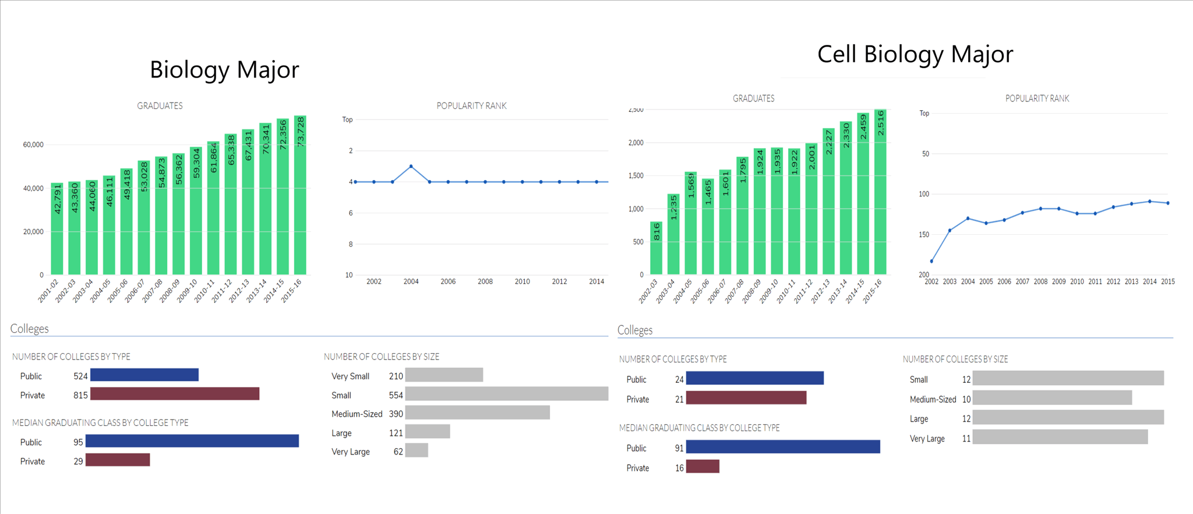Click the 53,028 bar in Biology graduates

(x=144, y=217)
